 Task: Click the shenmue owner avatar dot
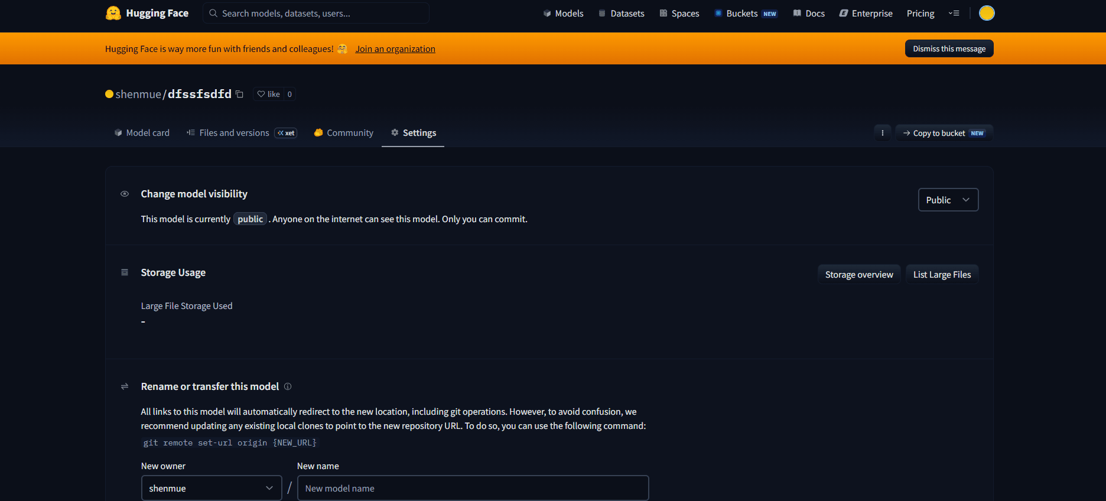pyautogui.click(x=109, y=94)
